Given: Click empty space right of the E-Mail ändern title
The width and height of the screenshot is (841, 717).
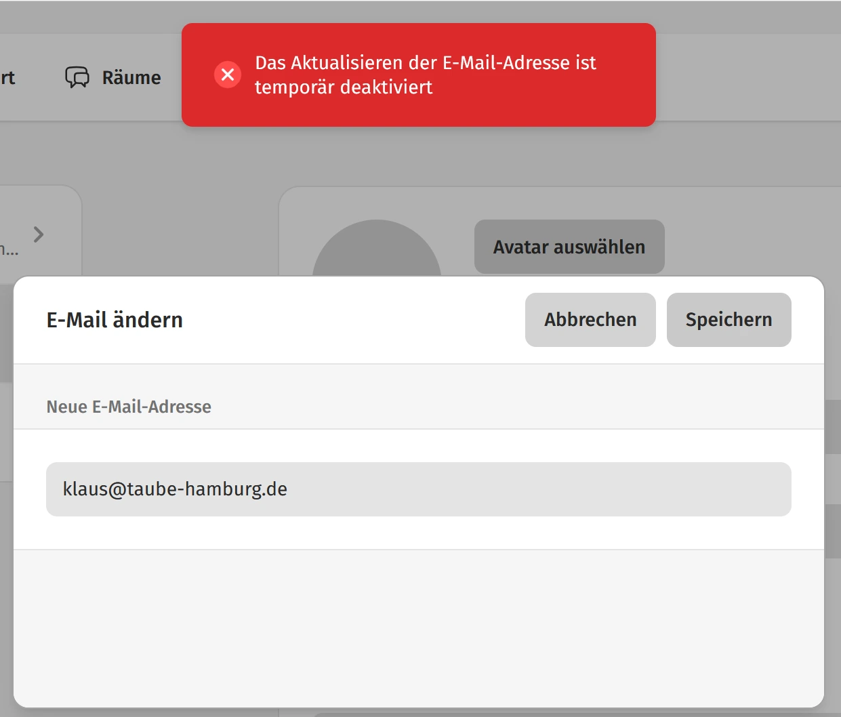Looking at the screenshot, I should 352,320.
